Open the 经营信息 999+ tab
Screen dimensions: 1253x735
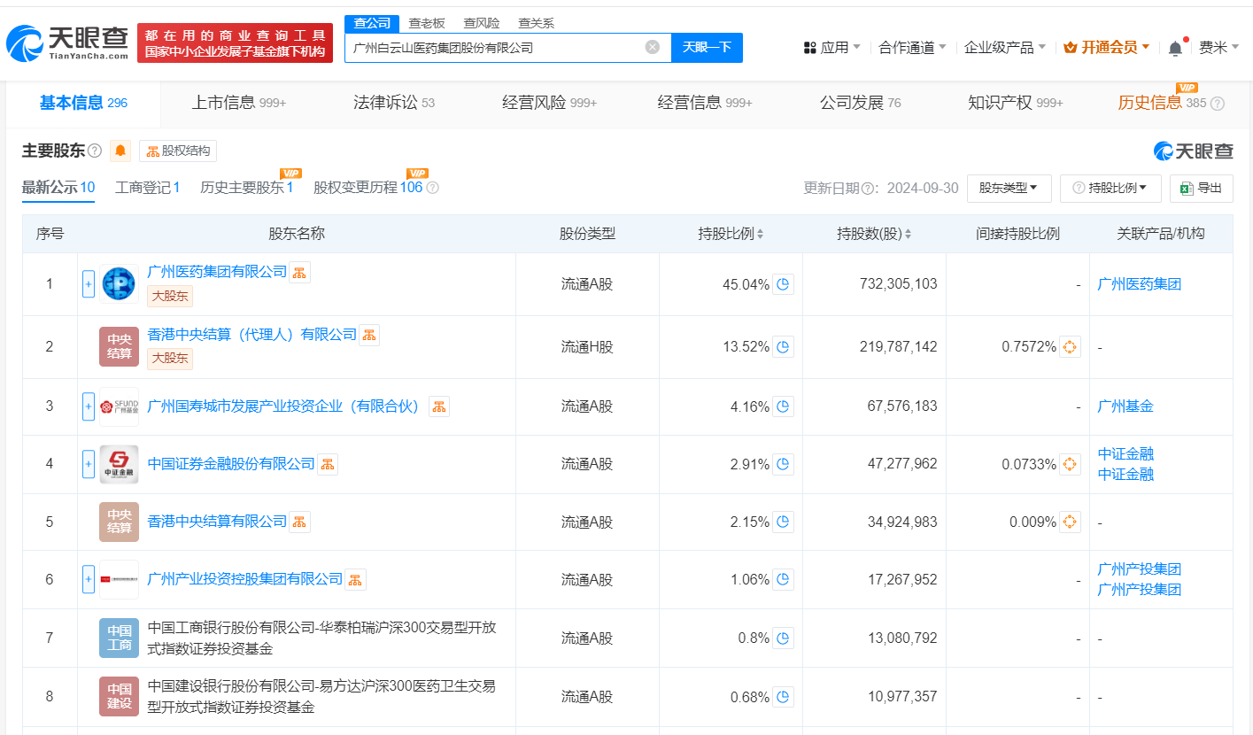point(705,103)
